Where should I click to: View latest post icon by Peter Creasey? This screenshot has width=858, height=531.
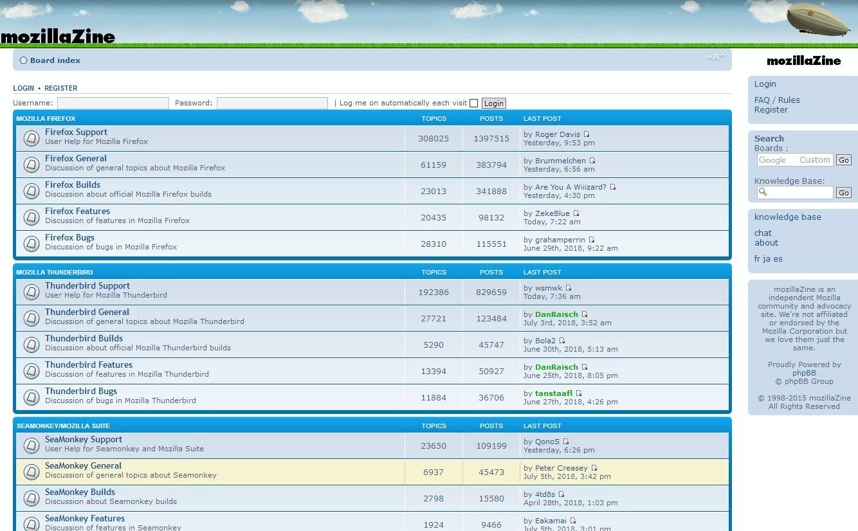[594, 468]
